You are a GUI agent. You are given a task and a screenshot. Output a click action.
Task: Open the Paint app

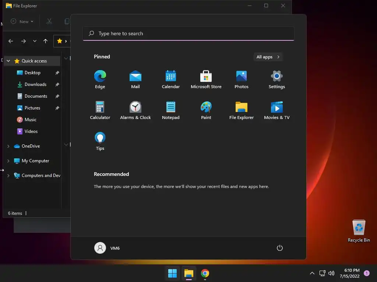(x=206, y=110)
